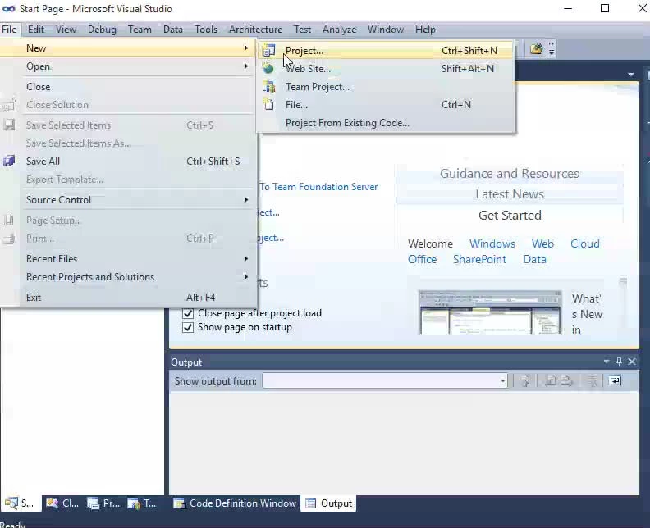Click the toolbar icon left of overflow arrow
This screenshot has width=650, height=528.
536,49
